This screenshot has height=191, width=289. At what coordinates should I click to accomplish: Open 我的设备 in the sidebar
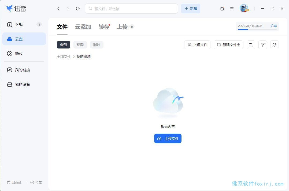[24, 84]
